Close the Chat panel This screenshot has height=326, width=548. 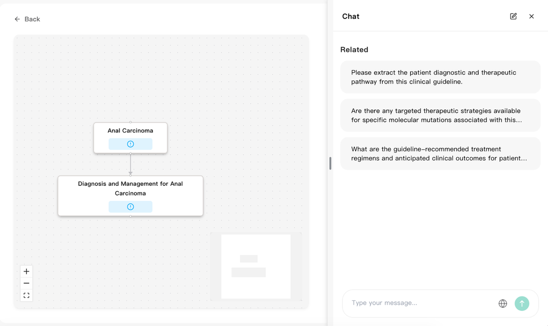[532, 16]
